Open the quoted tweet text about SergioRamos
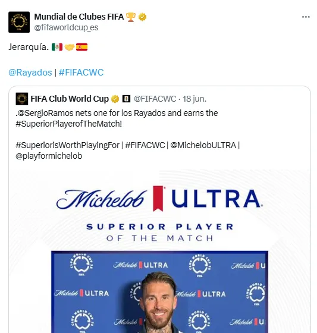Viewport: 317px width, 333px height. (127, 134)
